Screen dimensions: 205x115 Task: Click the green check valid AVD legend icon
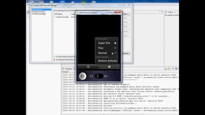(54, 57)
